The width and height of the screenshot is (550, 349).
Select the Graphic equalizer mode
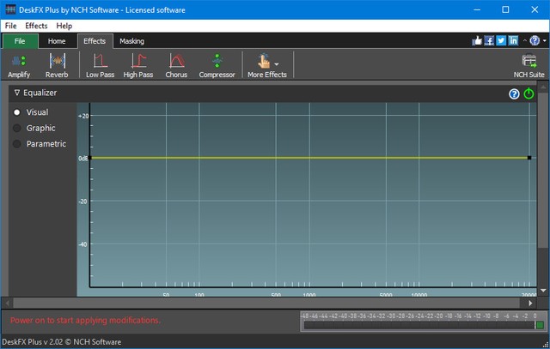tap(17, 128)
